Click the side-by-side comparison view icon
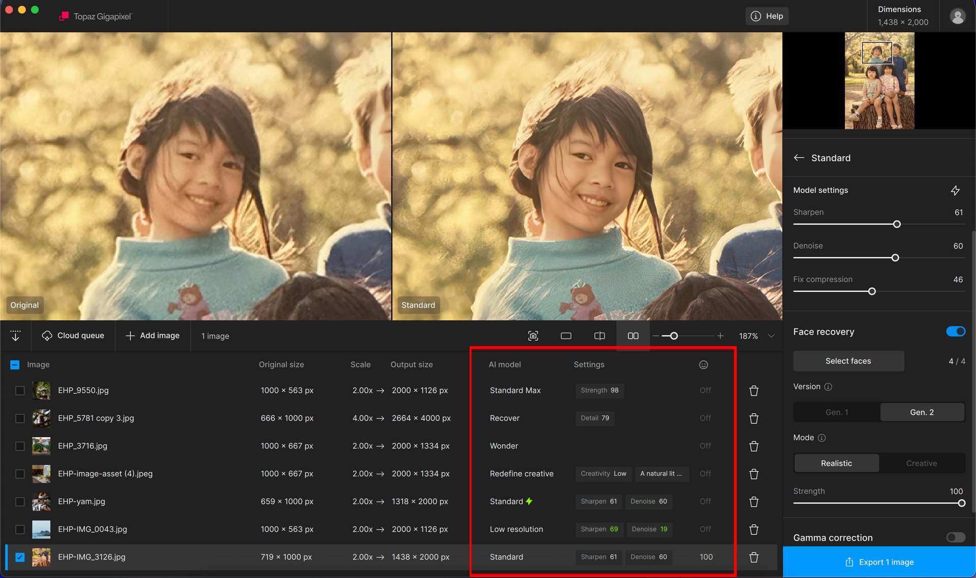 pyautogui.click(x=633, y=336)
